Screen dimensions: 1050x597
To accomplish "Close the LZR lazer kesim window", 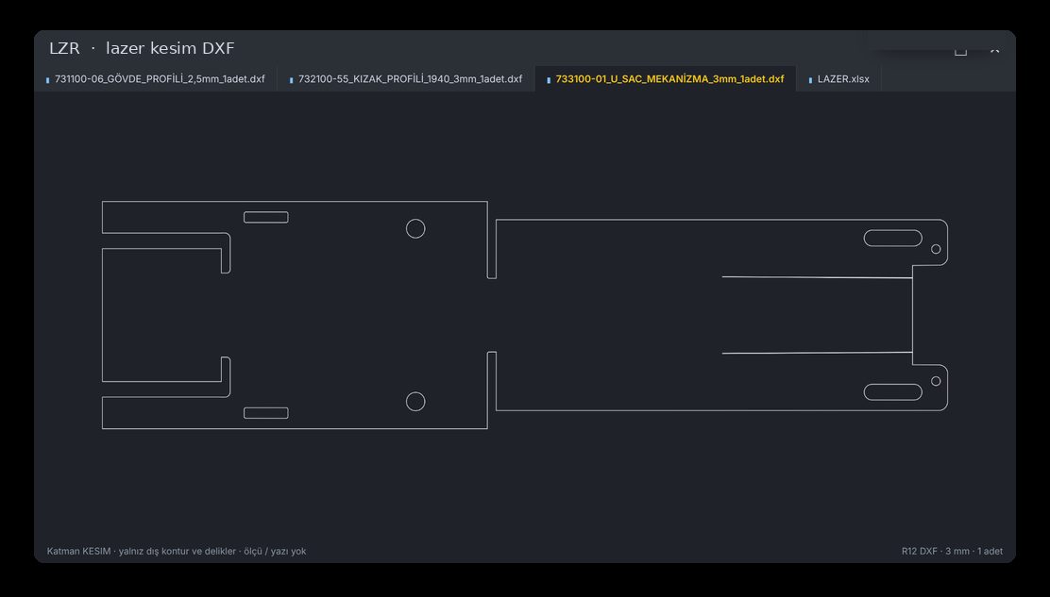I will pos(995,50).
